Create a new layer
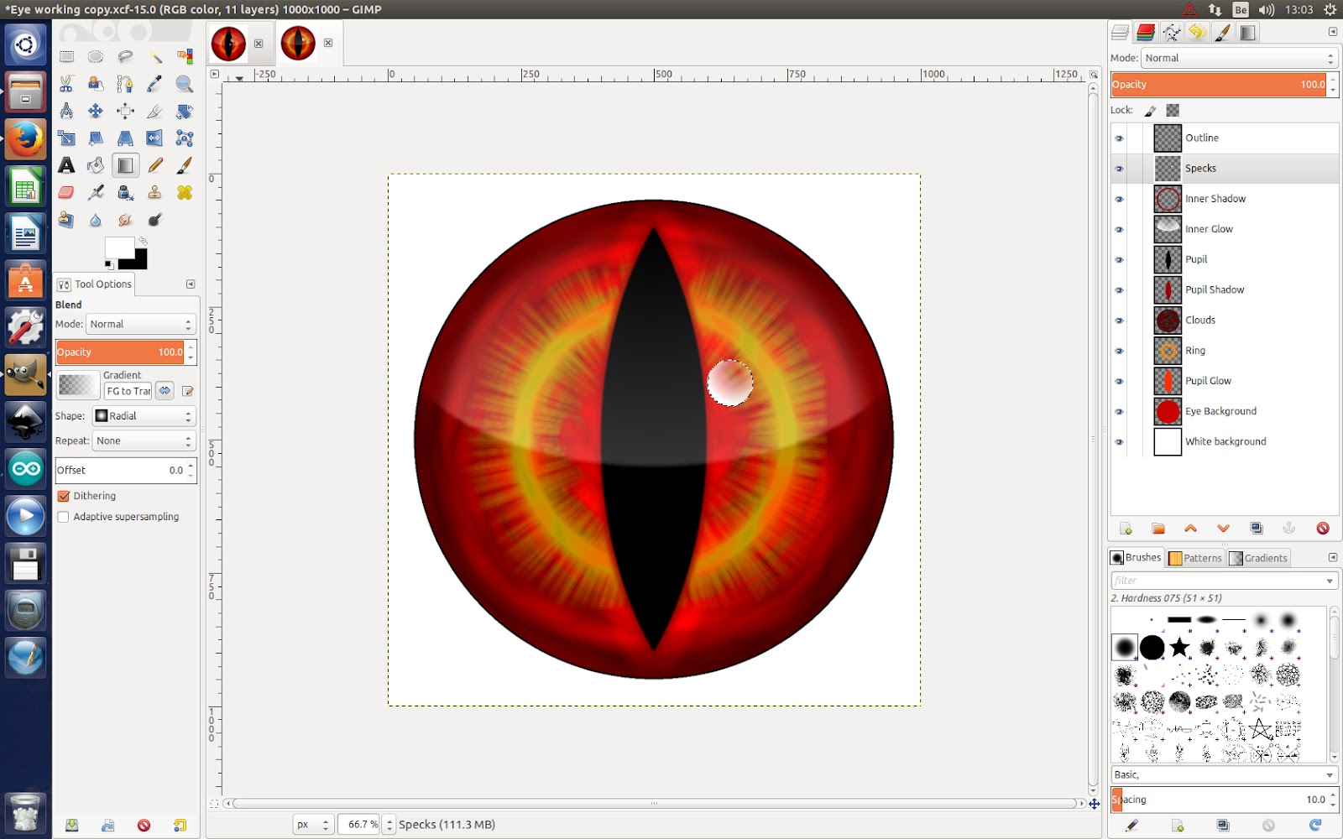The width and height of the screenshot is (1343, 839). coord(1126,529)
